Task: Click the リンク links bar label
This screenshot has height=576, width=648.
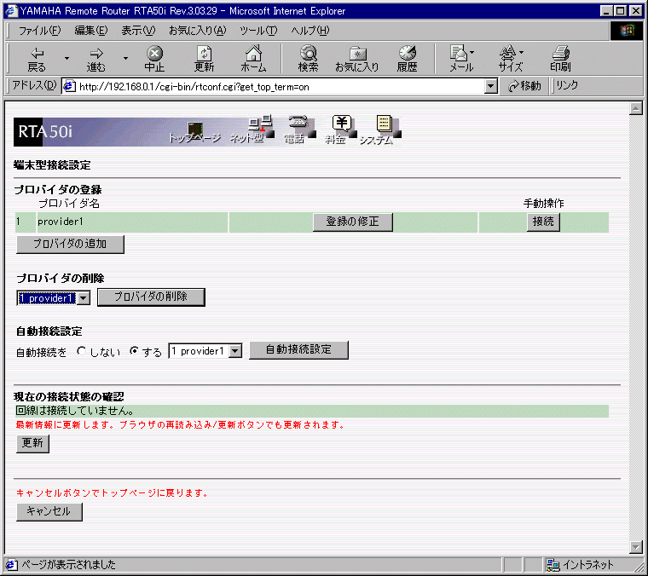Action: coord(567,85)
